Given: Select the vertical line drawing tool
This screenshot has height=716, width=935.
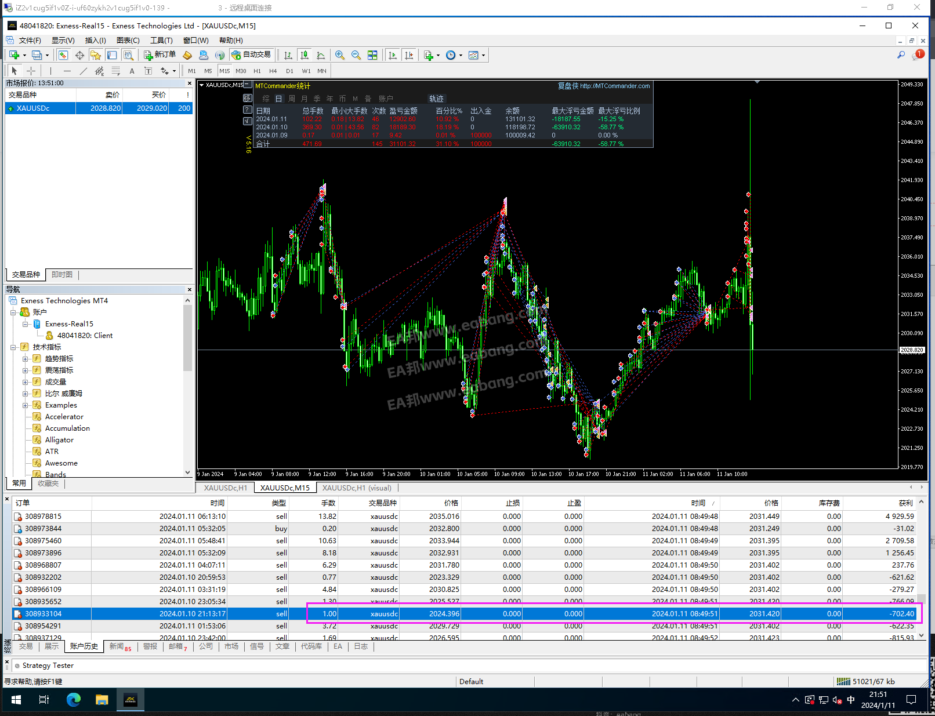Looking at the screenshot, I should pos(51,71).
